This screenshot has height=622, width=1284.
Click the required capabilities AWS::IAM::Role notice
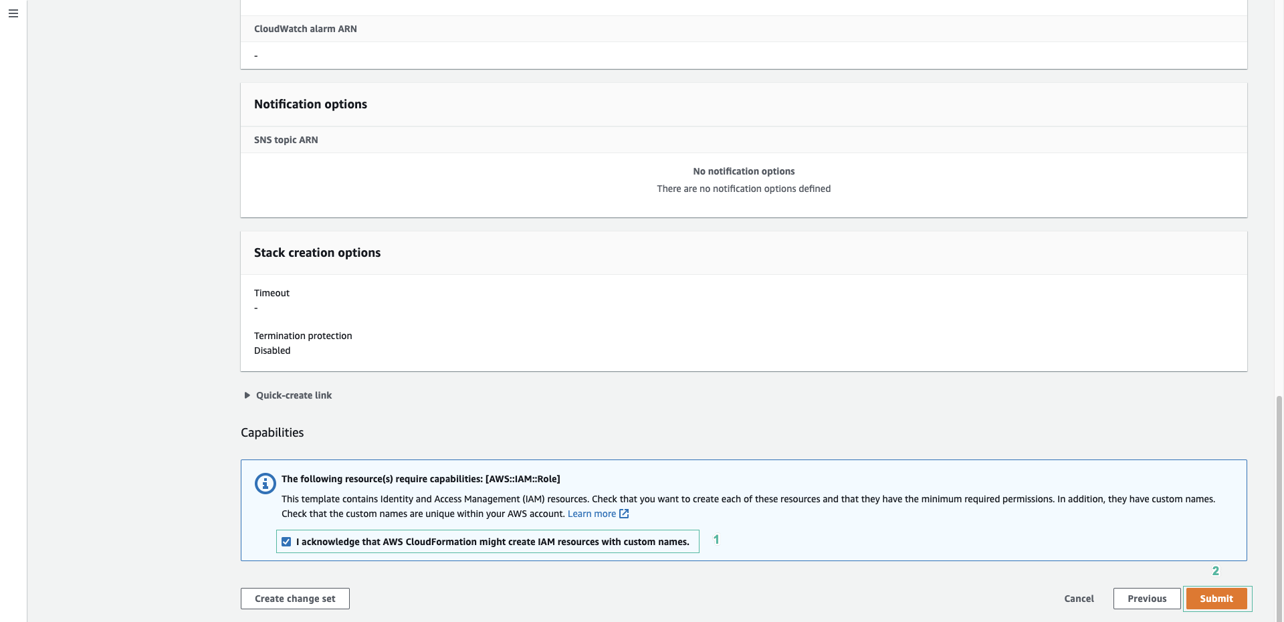[x=421, y=479]
